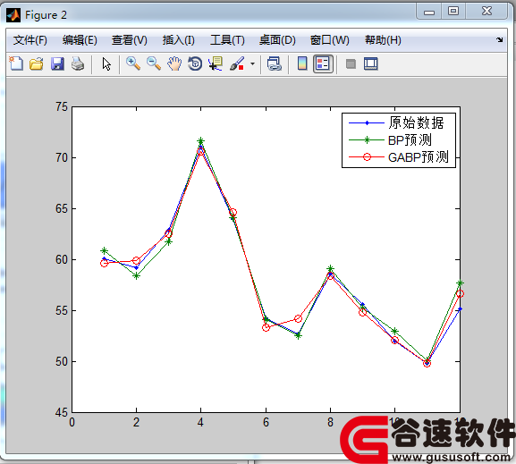The width and height of the screenshot is (516, 464).
Task: Toggle the Insert Legend button
Action: [323, 63]
